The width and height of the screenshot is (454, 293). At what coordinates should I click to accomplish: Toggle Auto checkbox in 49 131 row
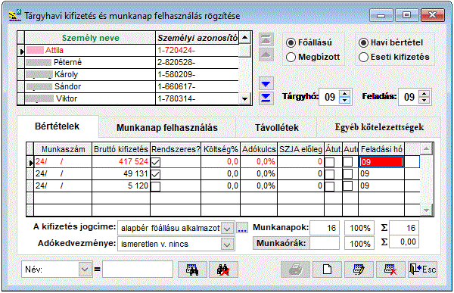point(348,174)
